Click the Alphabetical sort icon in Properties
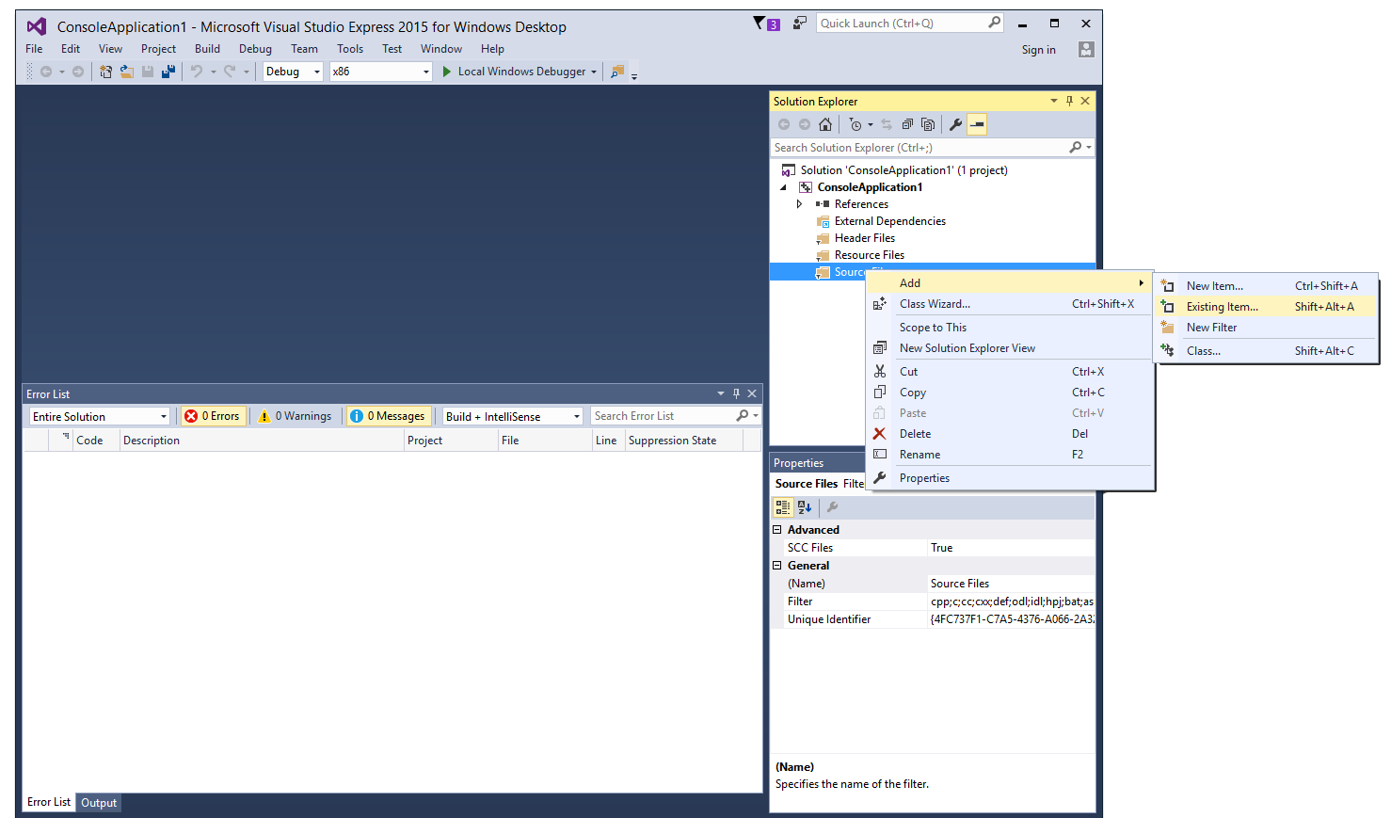 click(x=805, y=507)
